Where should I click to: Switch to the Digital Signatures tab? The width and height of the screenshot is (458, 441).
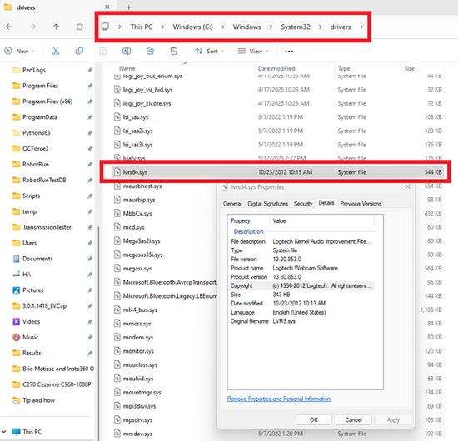click(267, 203)
